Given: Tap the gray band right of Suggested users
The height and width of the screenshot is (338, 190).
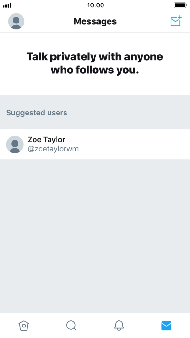Looking at the screenshot, I should [128, 113].
